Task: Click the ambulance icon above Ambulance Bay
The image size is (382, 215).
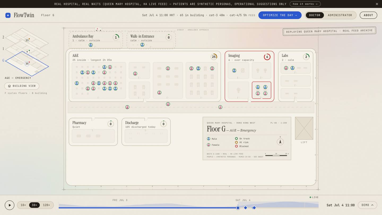Action: click(x=98, y=29)
